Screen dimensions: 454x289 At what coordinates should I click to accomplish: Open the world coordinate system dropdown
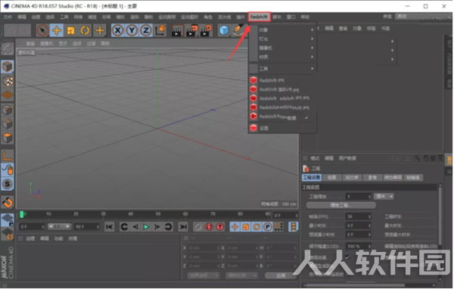point(204,275)
